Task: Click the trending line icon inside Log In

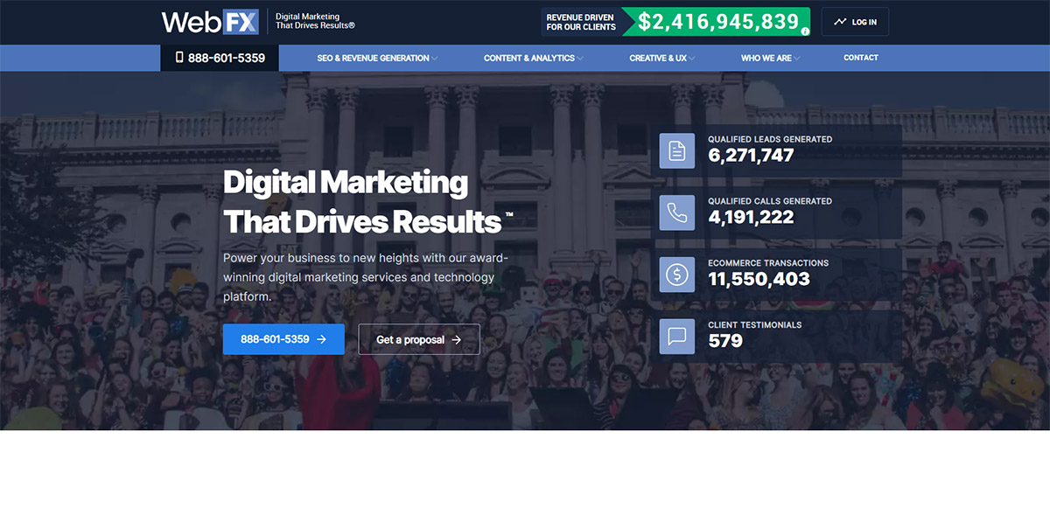Action: coord(838,22)
